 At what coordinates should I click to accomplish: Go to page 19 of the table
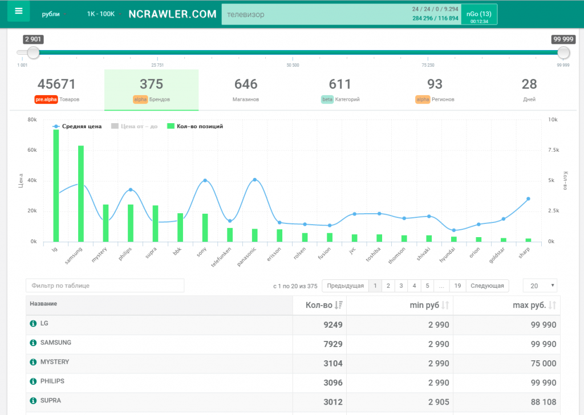pyautogui.click(x=457, y=286)
